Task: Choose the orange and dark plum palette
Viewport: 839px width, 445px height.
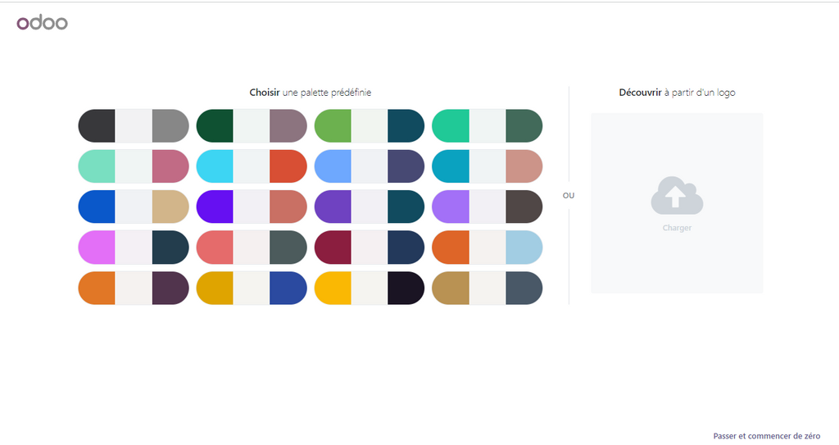Action: (x=134, y=288)
